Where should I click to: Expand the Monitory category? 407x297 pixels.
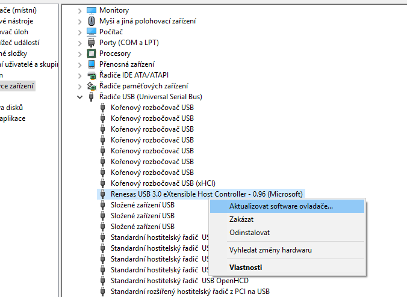click(x=80, y=10)
